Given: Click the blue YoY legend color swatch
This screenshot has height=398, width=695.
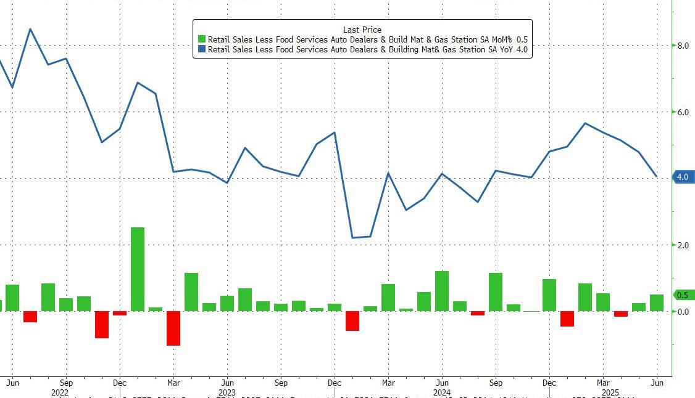Looking at the screenshot, I should pyautogui.click(x=202, y=49).
